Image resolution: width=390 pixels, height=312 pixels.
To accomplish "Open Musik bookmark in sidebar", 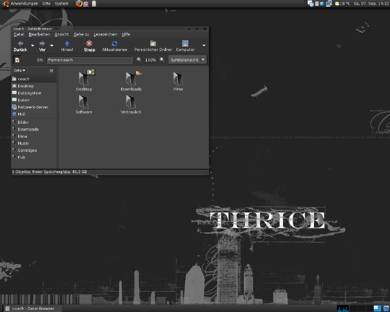I will (34, 143).
